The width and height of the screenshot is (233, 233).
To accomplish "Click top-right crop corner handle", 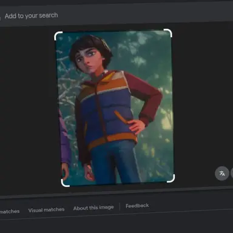I will click(168, 33).
